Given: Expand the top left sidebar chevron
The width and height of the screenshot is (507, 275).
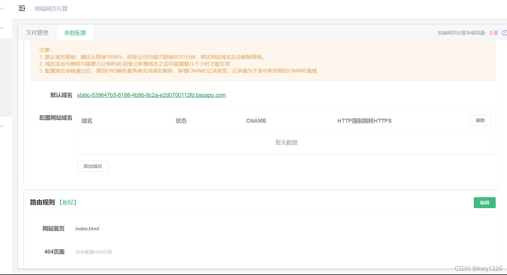Looking at the screenshot, I should [2, 8].
